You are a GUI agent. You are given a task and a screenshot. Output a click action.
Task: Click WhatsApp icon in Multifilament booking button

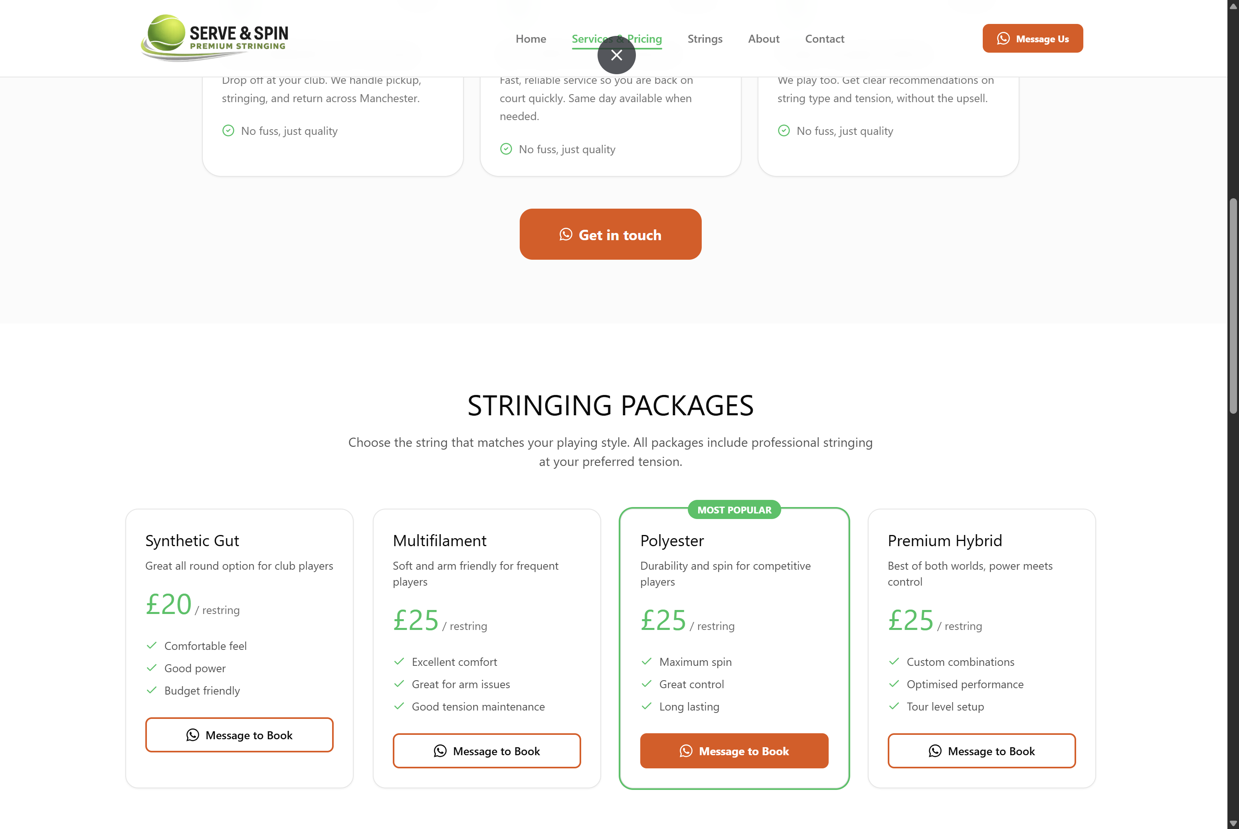[x=440, y=751]
